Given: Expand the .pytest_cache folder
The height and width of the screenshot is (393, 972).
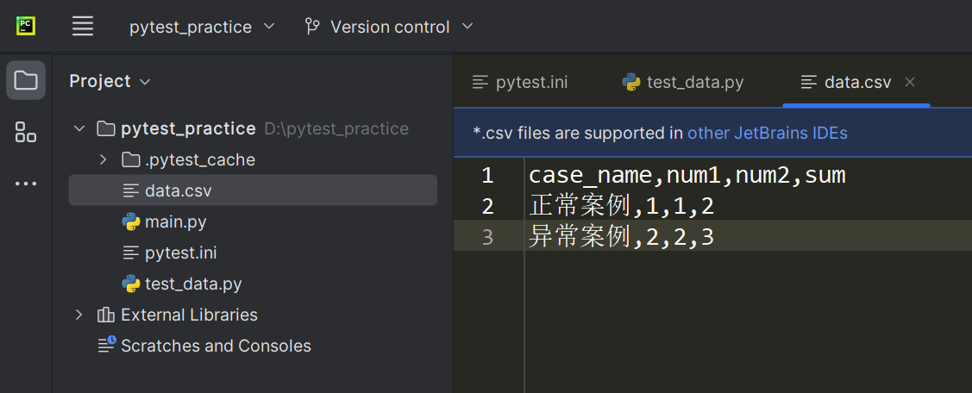Looking at the screenshot, I should click(x=103, y=160).
